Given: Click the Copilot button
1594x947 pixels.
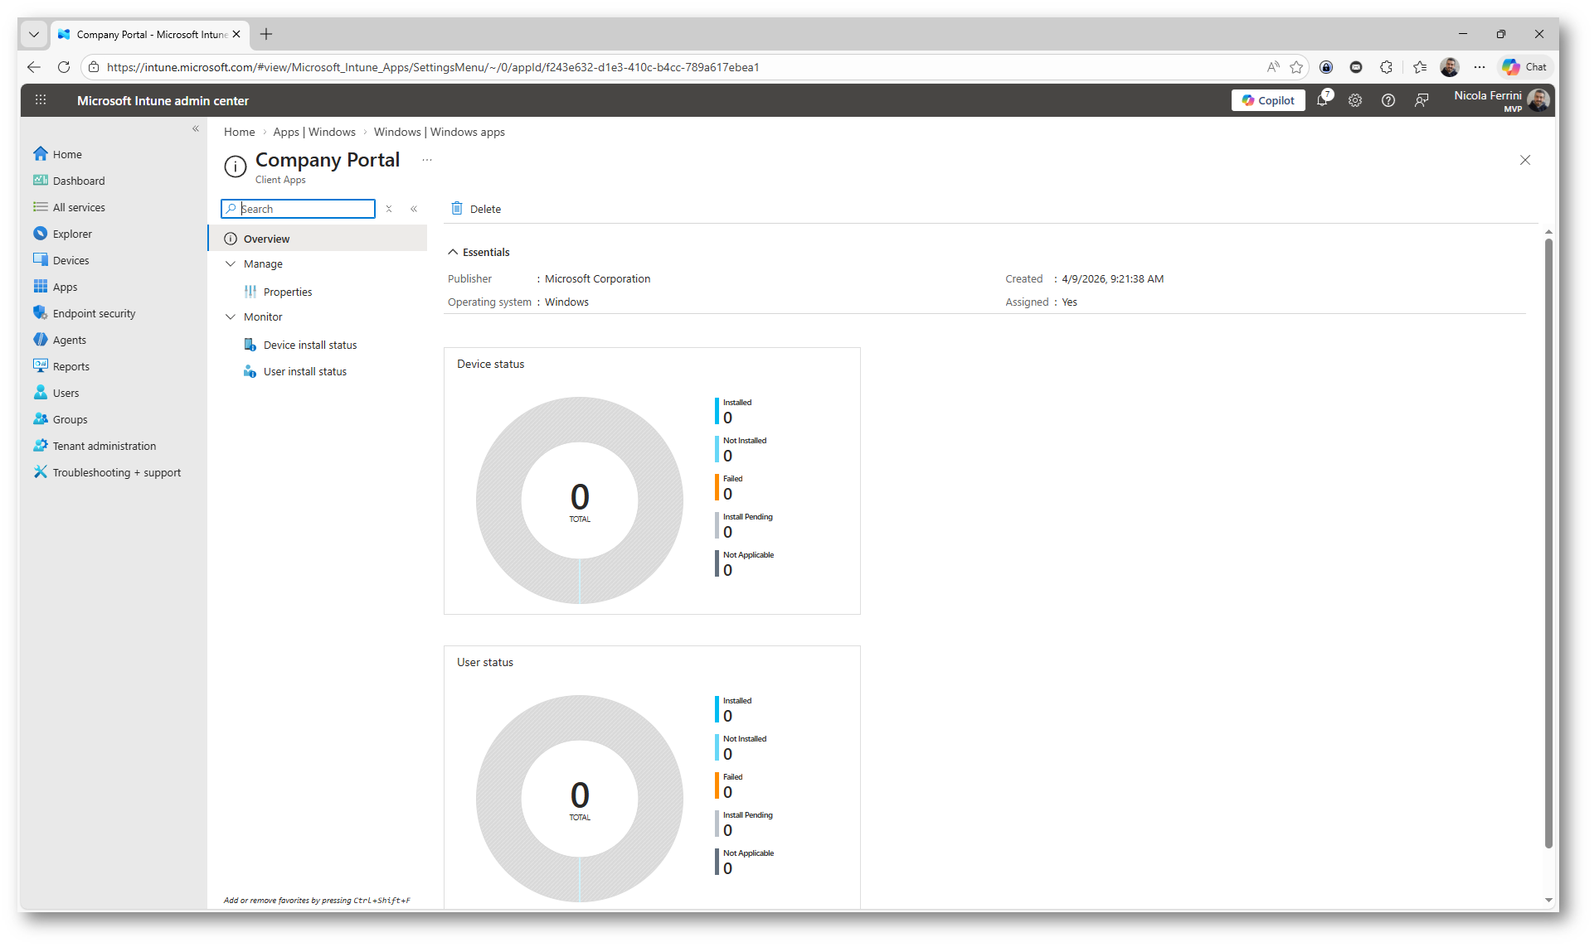Looking at the screenshot, I should (x=1268, y=100).
